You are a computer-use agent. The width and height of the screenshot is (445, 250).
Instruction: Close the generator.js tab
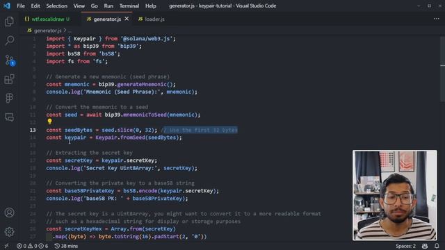127,19
